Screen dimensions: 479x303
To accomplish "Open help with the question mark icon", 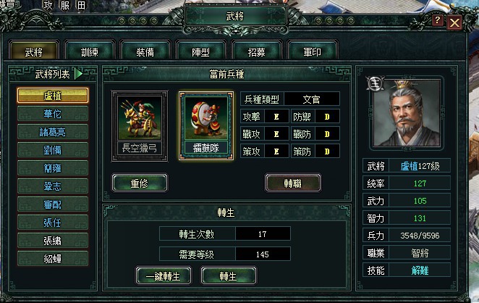I will 438,20.
